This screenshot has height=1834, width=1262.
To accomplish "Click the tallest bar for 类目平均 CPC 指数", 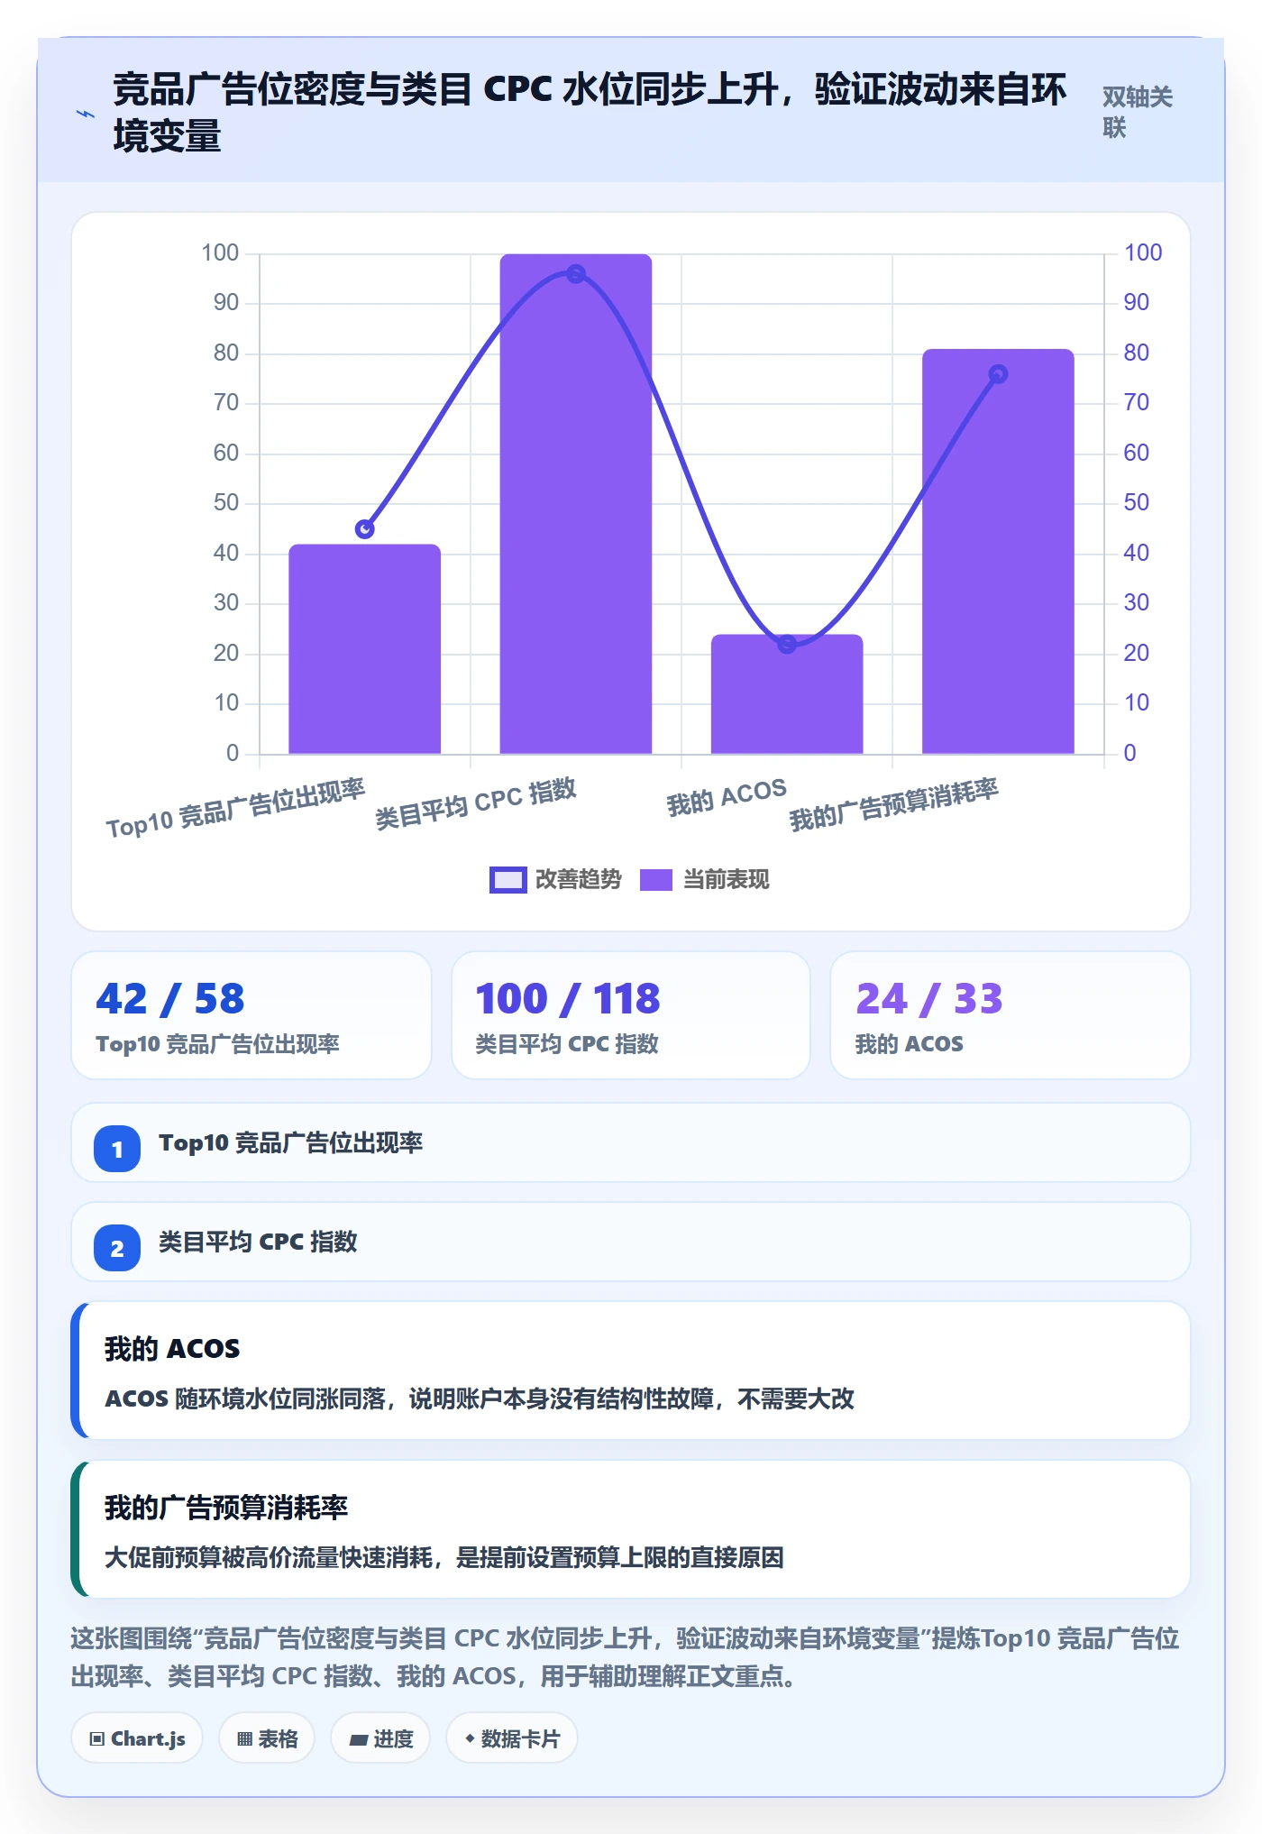I will point(576,504).
